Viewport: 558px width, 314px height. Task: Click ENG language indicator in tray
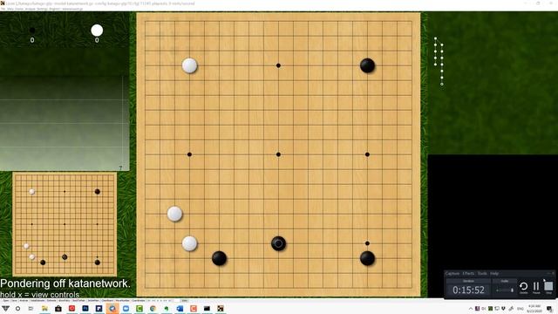pyautogui.click(x=521, y=309)
